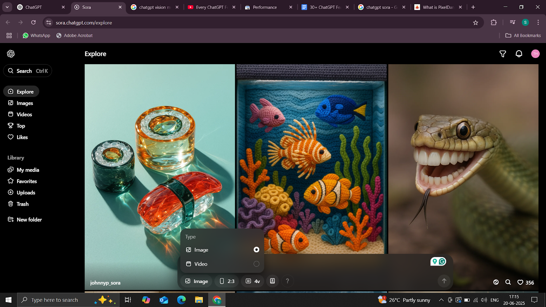
Task: Click the remix icon on snake image
Action: pos(496,282)
